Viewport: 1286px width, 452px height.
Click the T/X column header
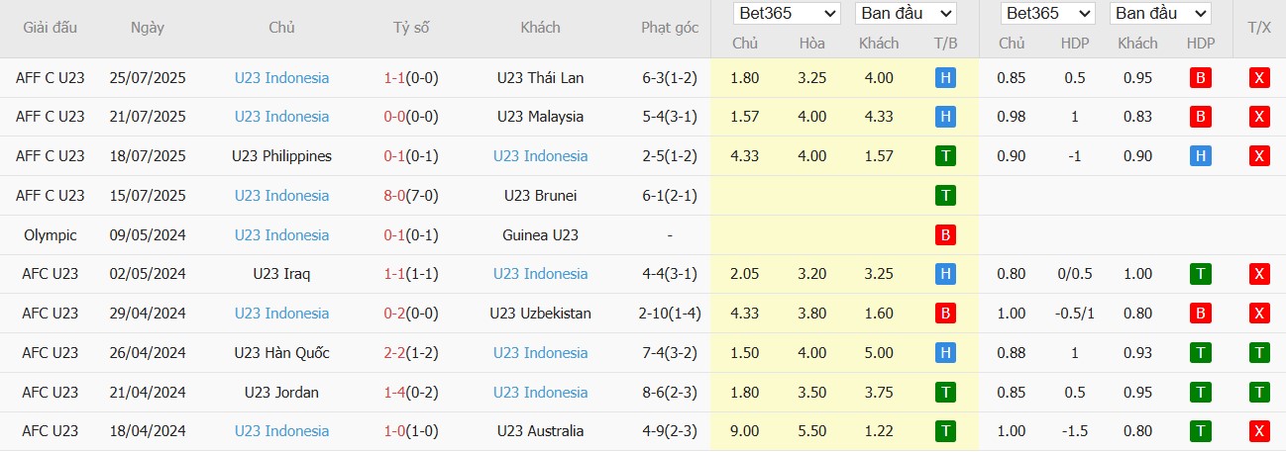[x=1259, y=28]
